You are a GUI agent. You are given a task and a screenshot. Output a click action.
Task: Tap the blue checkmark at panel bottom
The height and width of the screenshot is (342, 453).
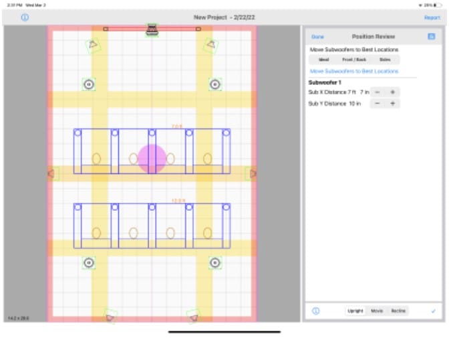pos(433,311)
